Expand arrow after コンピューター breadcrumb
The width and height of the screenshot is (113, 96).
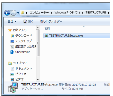tap(52, 13)
